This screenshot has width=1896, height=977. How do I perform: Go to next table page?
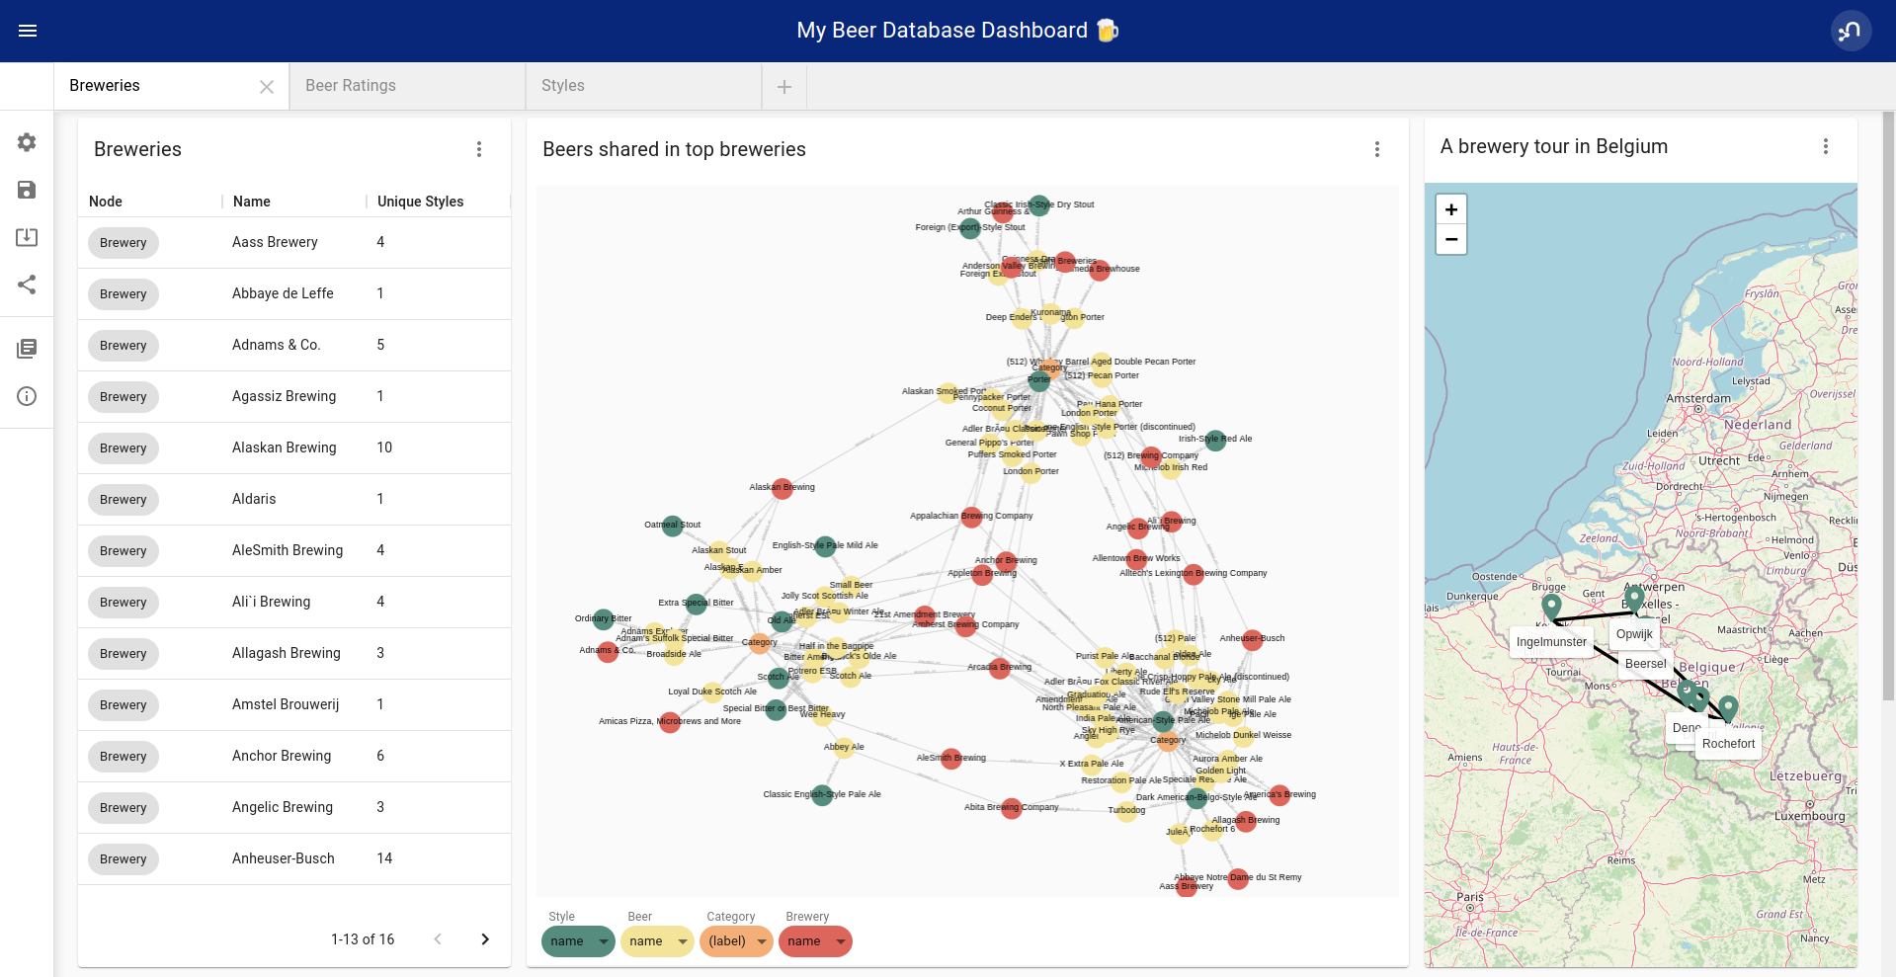[x=485, y=939]
